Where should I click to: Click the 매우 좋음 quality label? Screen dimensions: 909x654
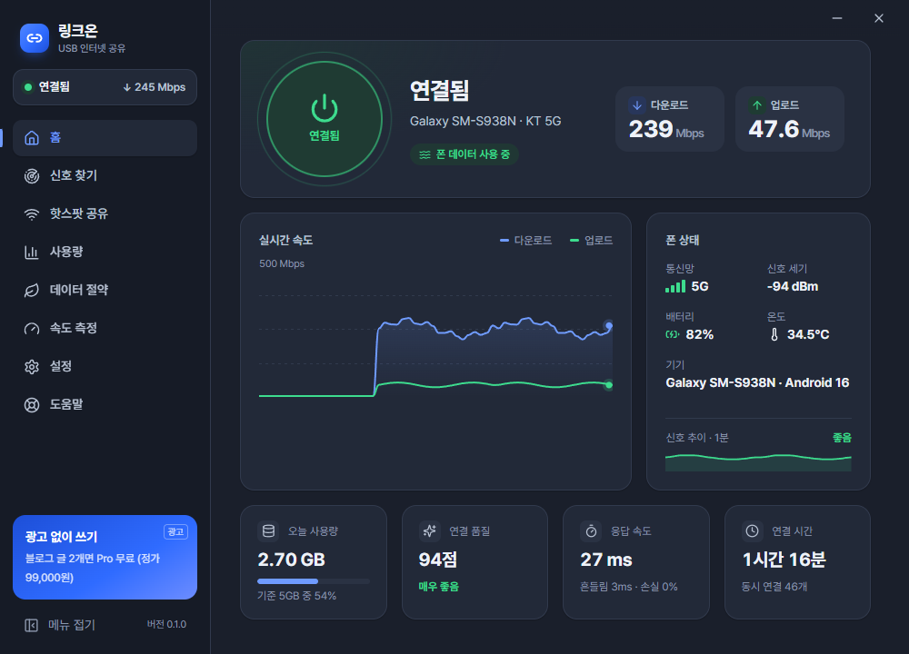(x=438, y=587)
